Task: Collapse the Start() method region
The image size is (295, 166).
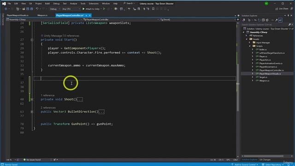Action: point(32,40)
